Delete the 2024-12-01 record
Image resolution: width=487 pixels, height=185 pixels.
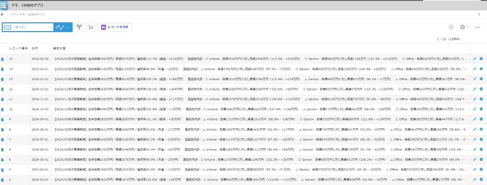481,89
